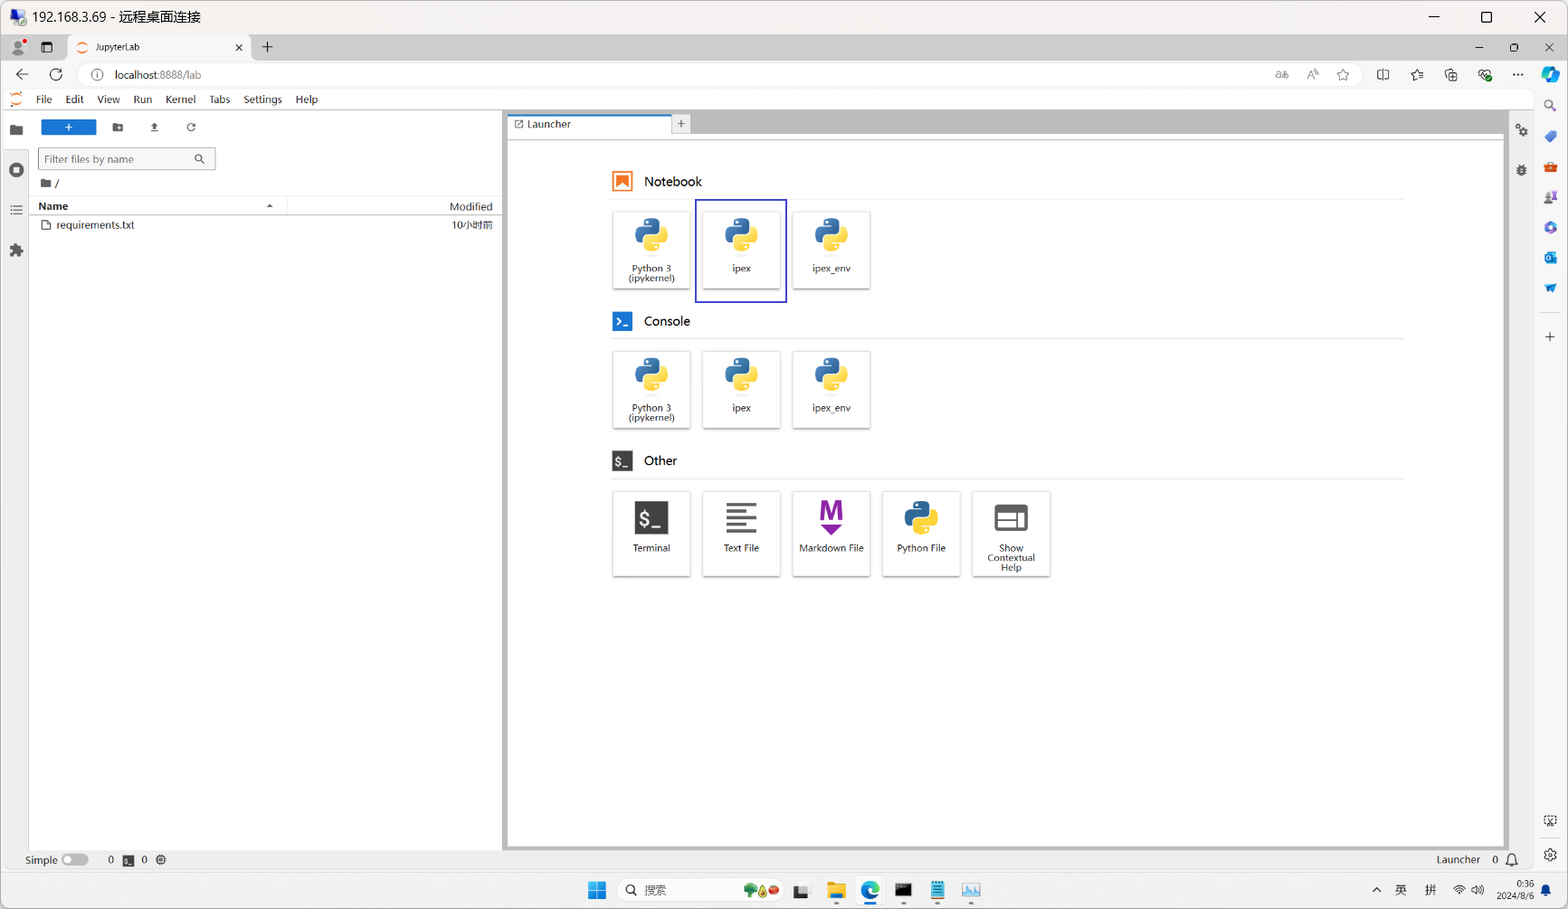Open the Help menu
This screenshot has height=909, width=1568.
pos(307,99)
